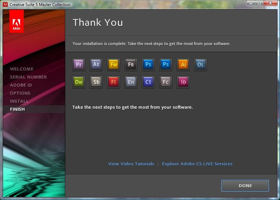Screen dimensions: 280x200
Task: Click the window title "Creative Suite 5 Master Collection"
Action: pyautogui.click(x=40, y=4)
